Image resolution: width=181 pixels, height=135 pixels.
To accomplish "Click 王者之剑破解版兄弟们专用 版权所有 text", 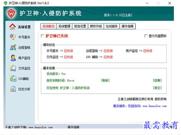I will tap(142, 99).
